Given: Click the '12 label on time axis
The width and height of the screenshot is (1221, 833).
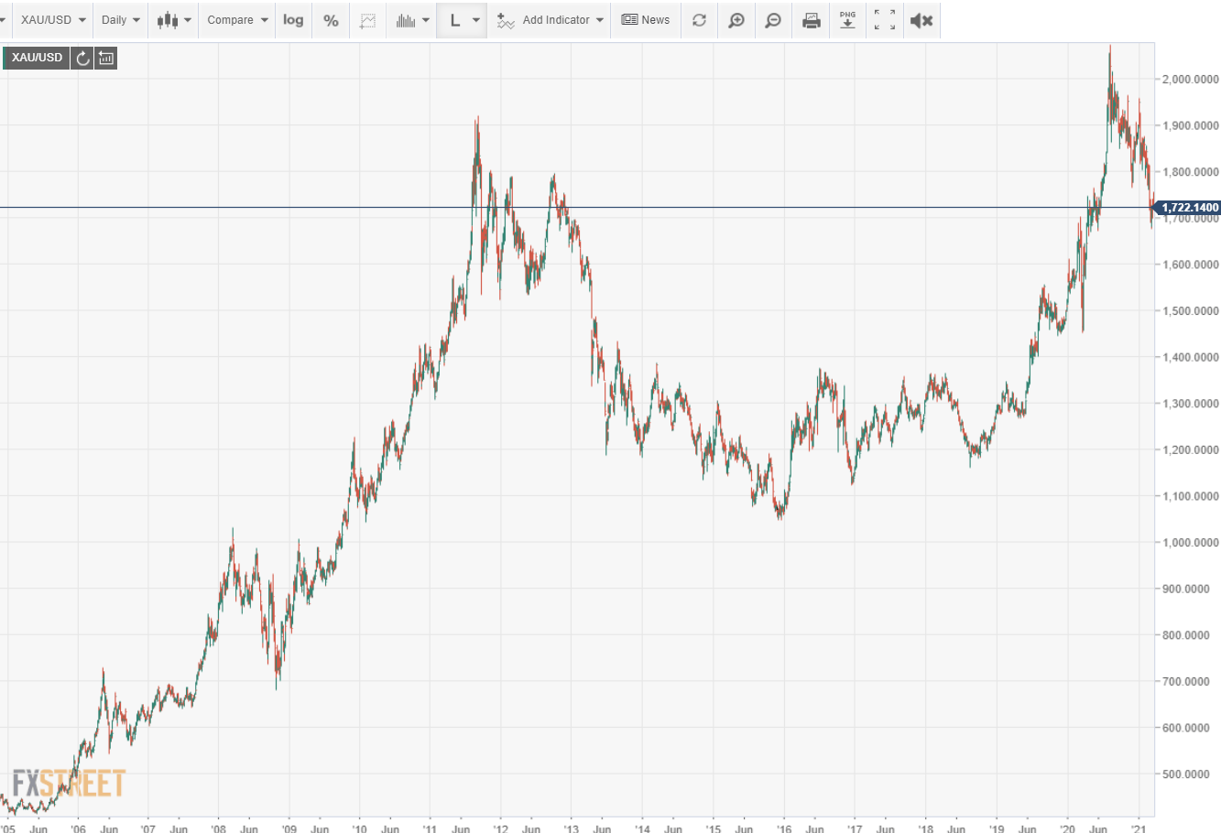Looking at the screenshot, I should pyautogui.click(x=500, y=829).
